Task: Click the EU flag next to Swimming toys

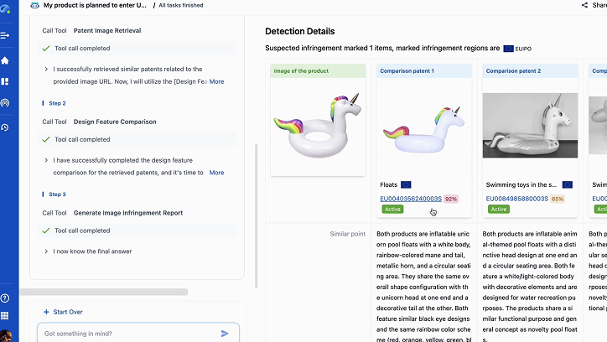Action: pos(568,185)
